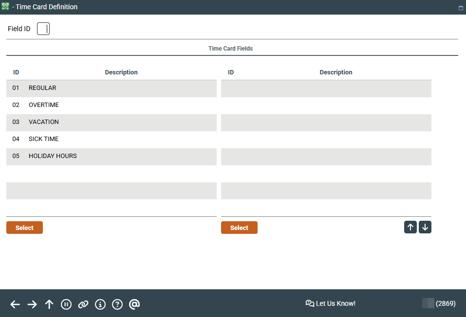This screenshot has height=317, width=466.
Task: Click the @ sign icon
Action: click(x=134, y=304)
